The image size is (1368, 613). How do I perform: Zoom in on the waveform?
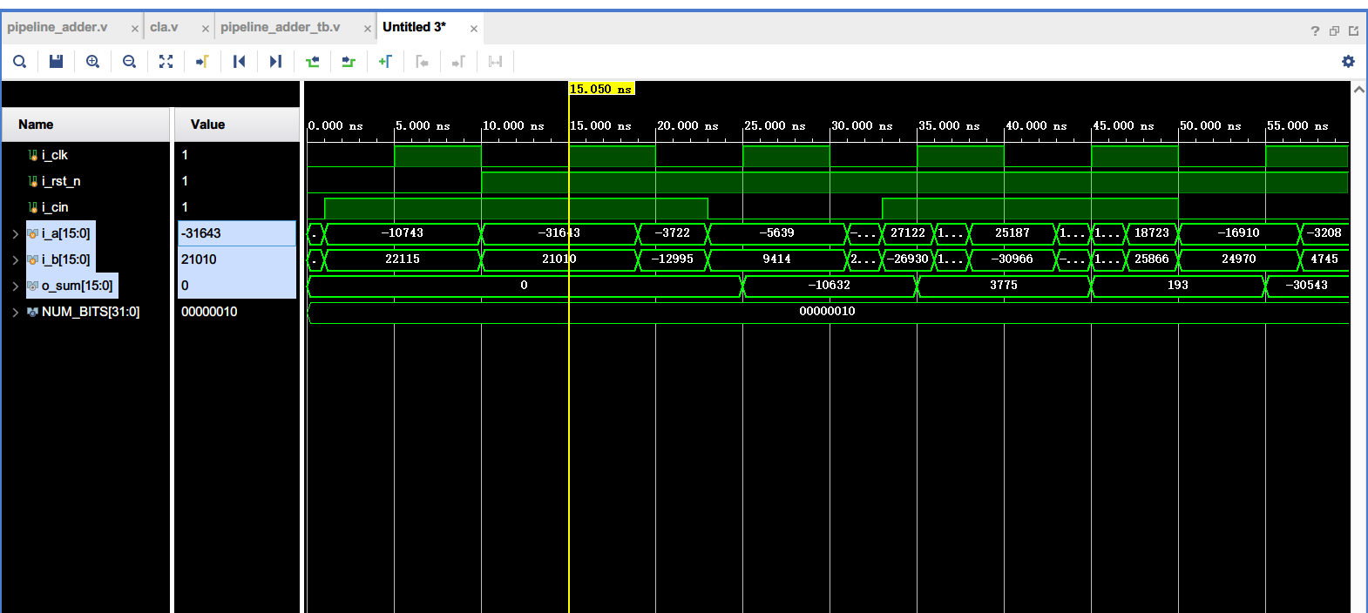92,61
